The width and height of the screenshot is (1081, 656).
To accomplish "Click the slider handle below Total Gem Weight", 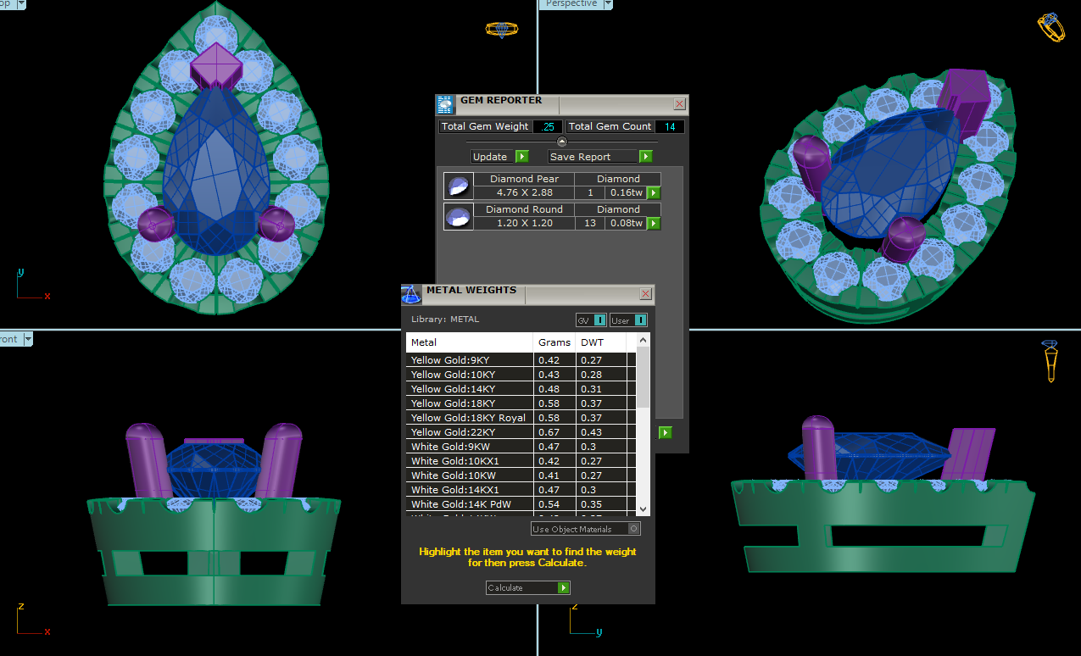I will coord(561,142).
